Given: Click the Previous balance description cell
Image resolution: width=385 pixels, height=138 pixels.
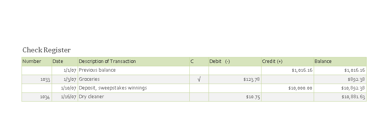Looking at the screenshot, I should (134, 71).
